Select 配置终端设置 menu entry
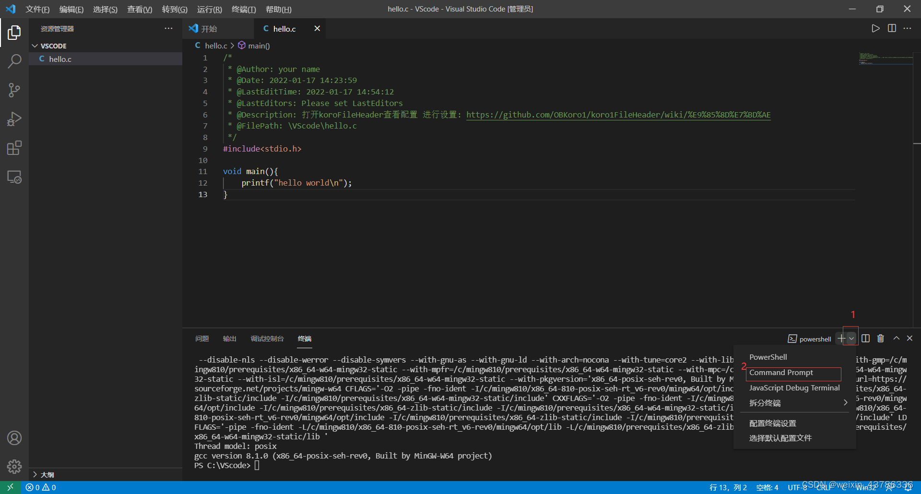The width and height of the screenshot is (921, 494). [x=795, y=423]
